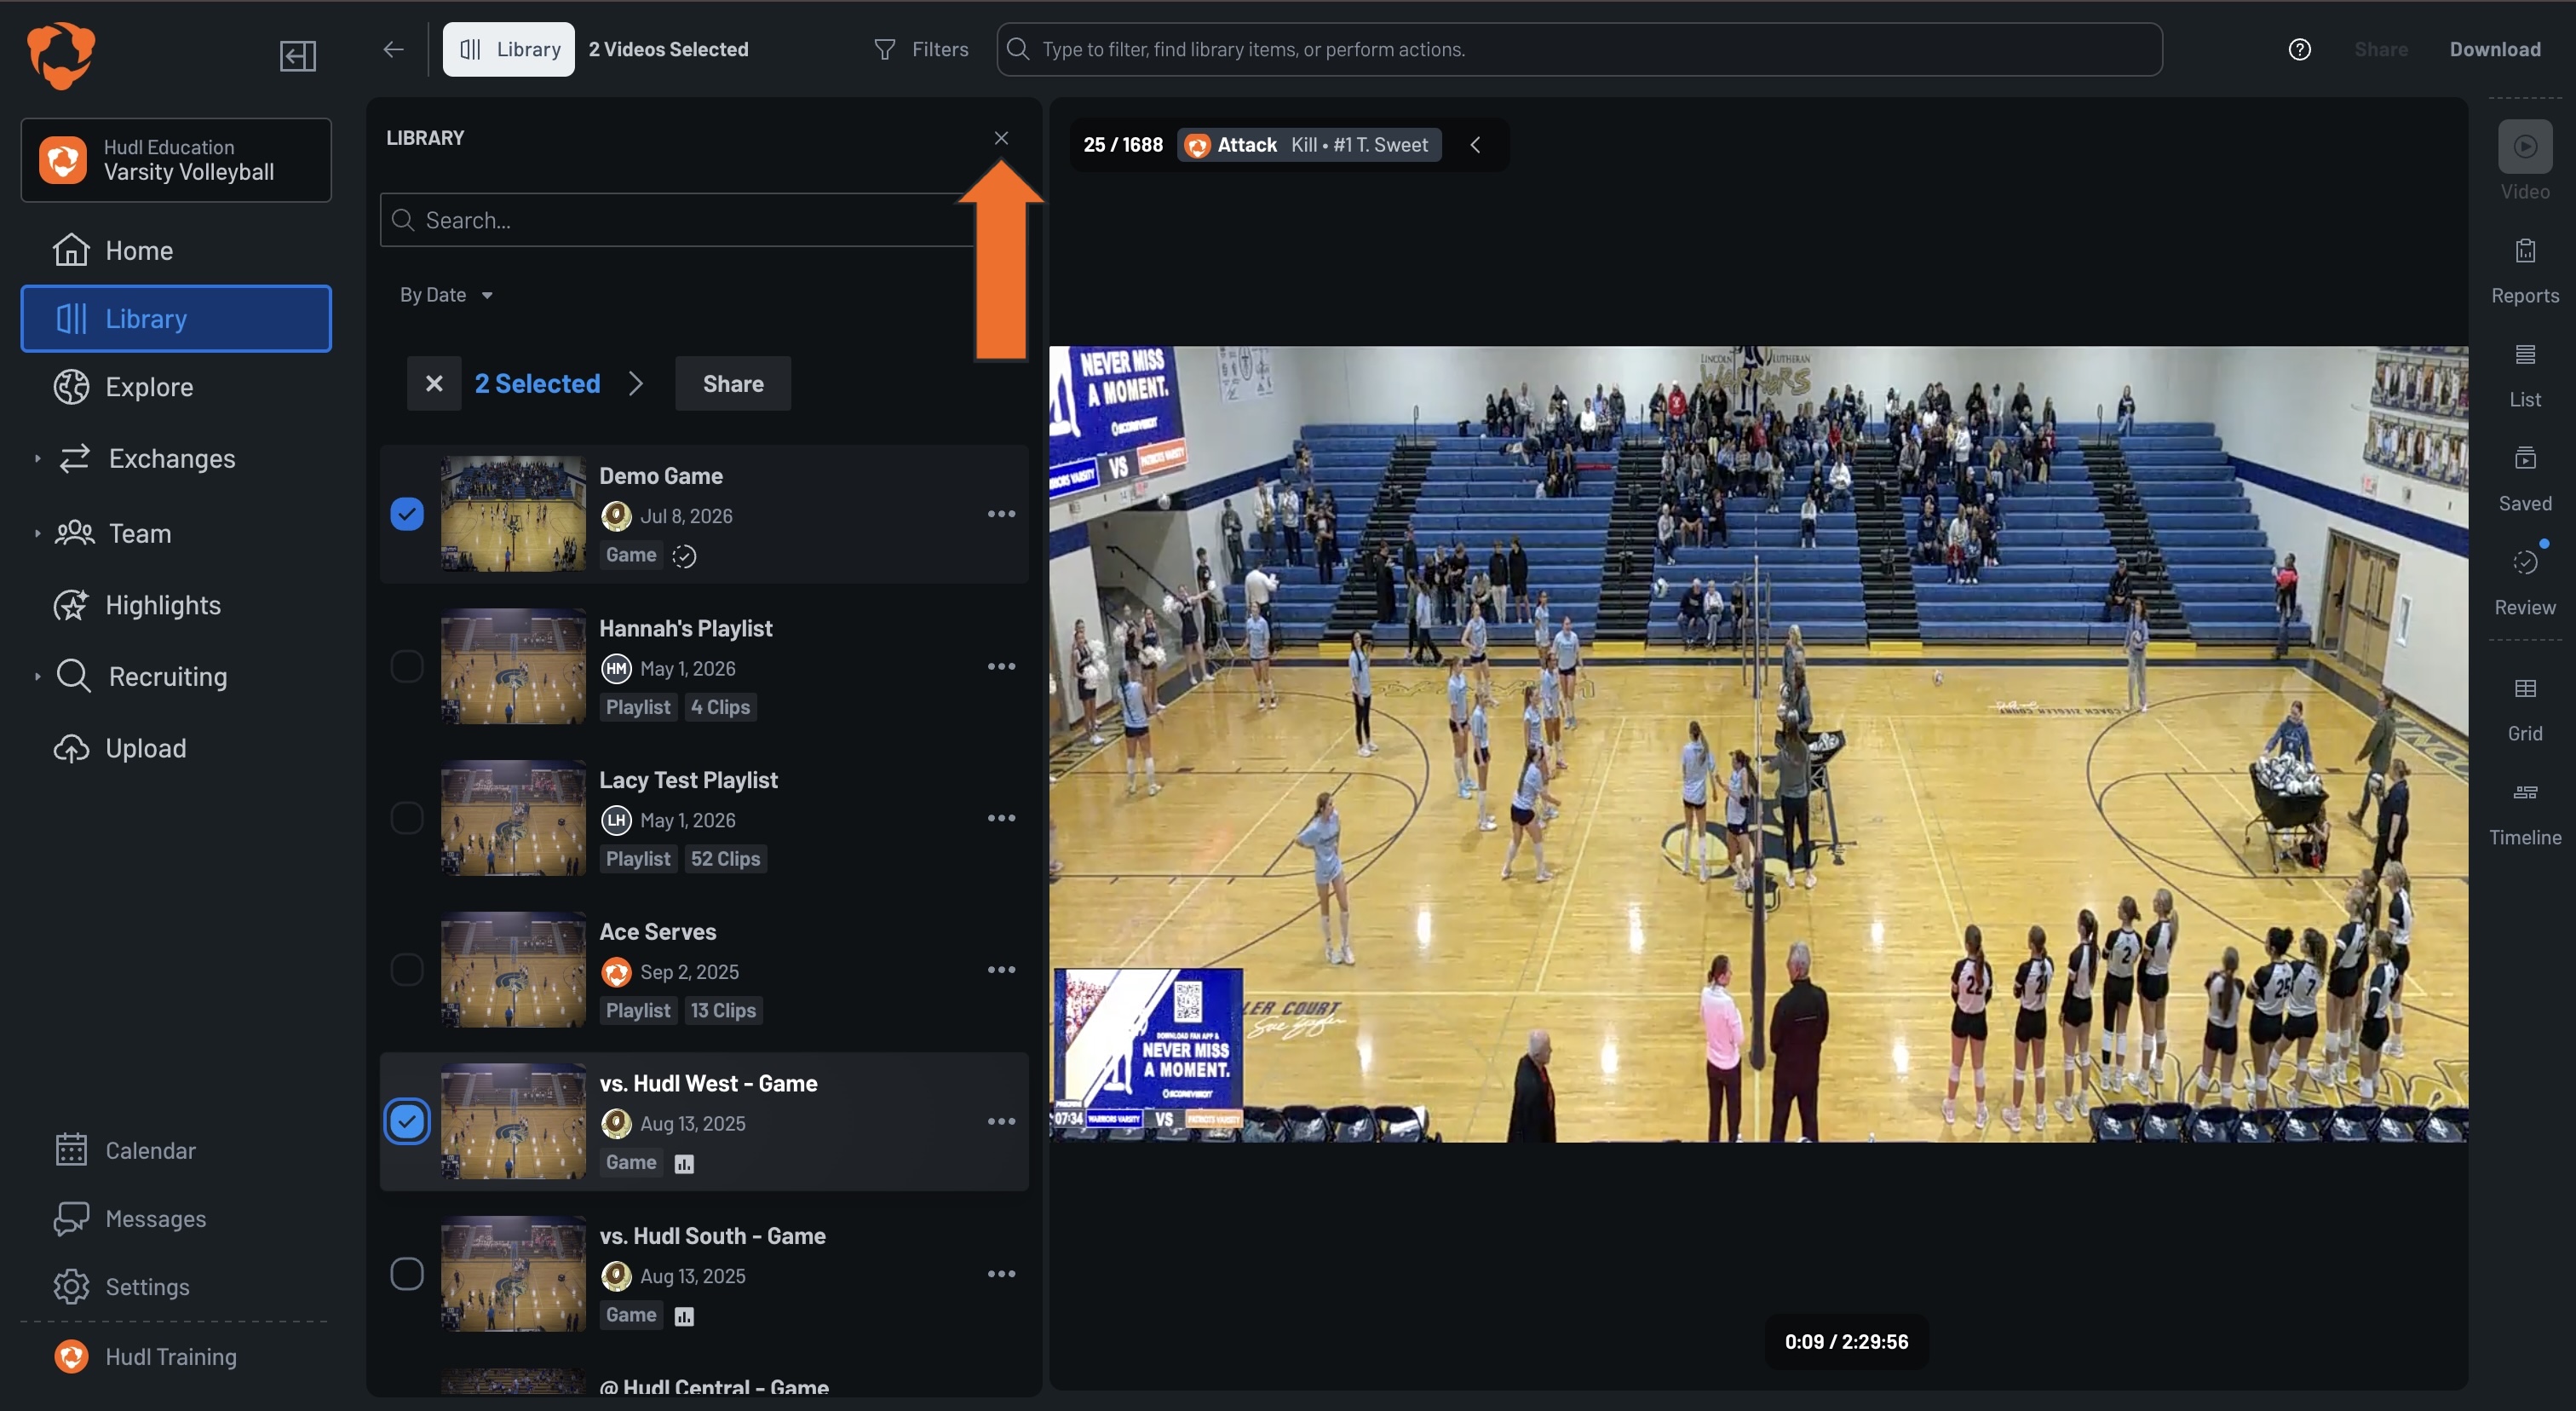Expand the Recruiting sidebar section
Image resolution: width=2576 pixels, height=1411 pixels.
37,677
